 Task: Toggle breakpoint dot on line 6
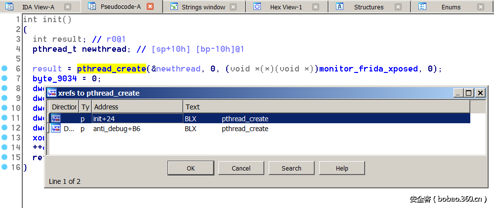pos(4,69)
